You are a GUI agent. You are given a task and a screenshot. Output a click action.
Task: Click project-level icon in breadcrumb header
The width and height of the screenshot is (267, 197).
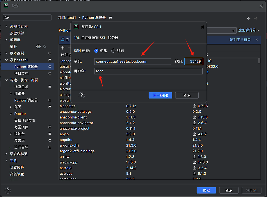[x=111, y=18]
